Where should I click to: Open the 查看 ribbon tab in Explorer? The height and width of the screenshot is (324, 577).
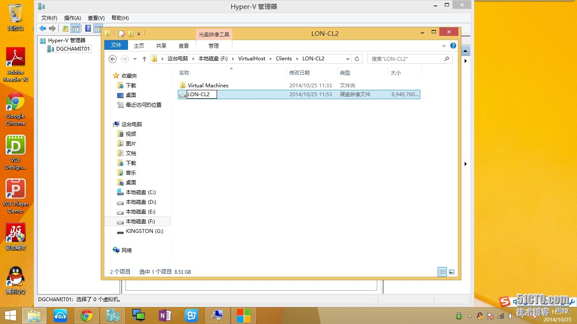(x=184, y=46)
